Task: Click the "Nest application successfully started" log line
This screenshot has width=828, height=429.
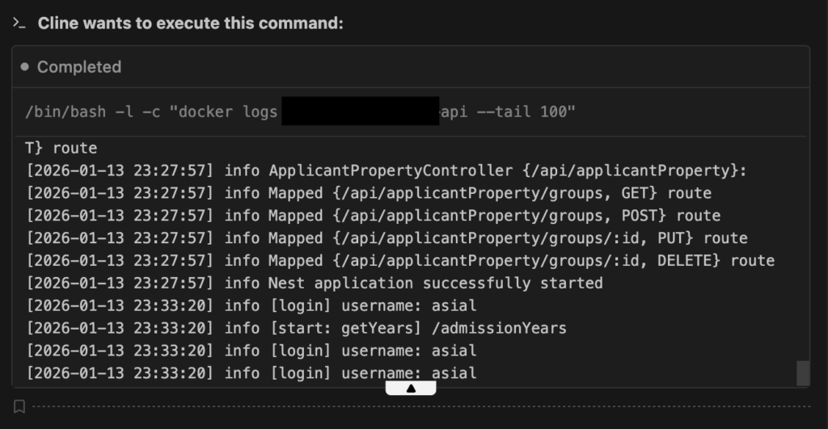Action: click(x=315, y=283)
